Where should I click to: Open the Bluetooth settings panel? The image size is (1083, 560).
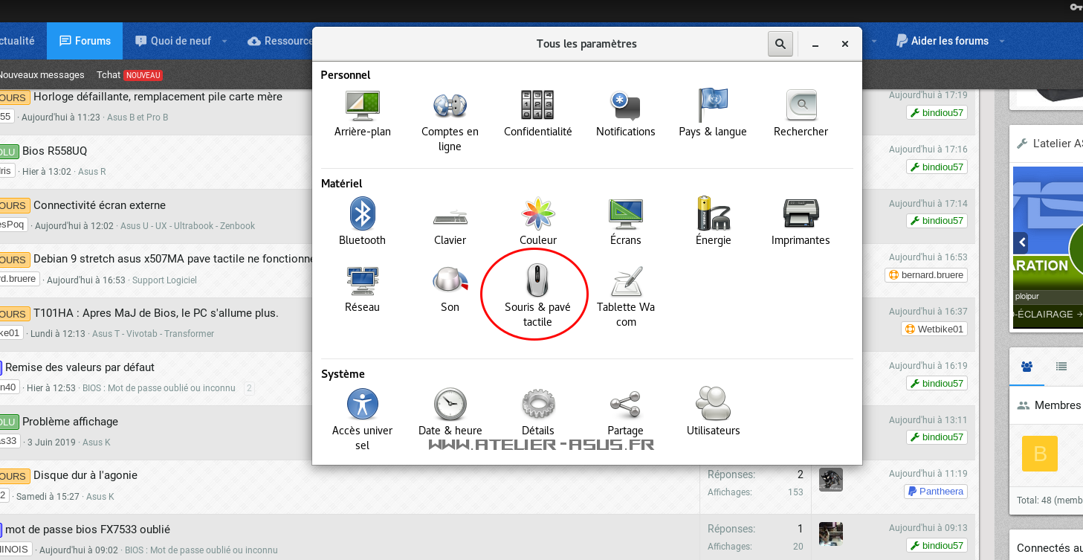click(362, 221)
